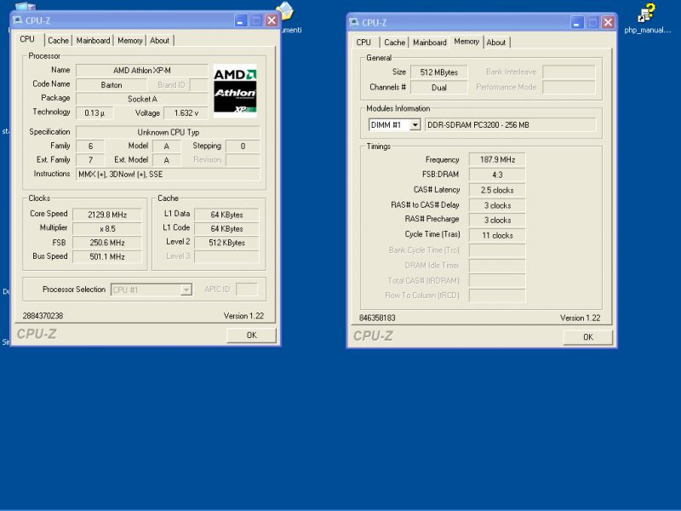Close the right CPU-Z memory window

tap(609, 22)
